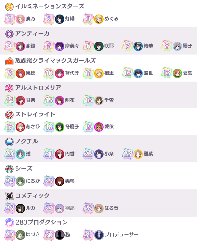Select 真乃's avatar, number 1
This screenshot has height=243, width=197.
pyautogui.click(x=20, y=19)
